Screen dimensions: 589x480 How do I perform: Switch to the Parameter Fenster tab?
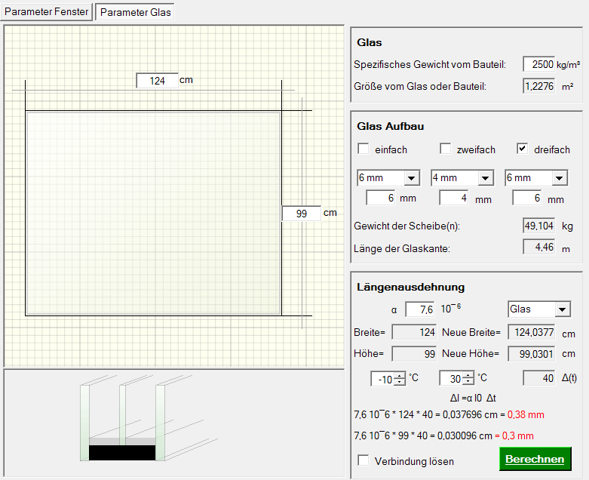(46, 12)
